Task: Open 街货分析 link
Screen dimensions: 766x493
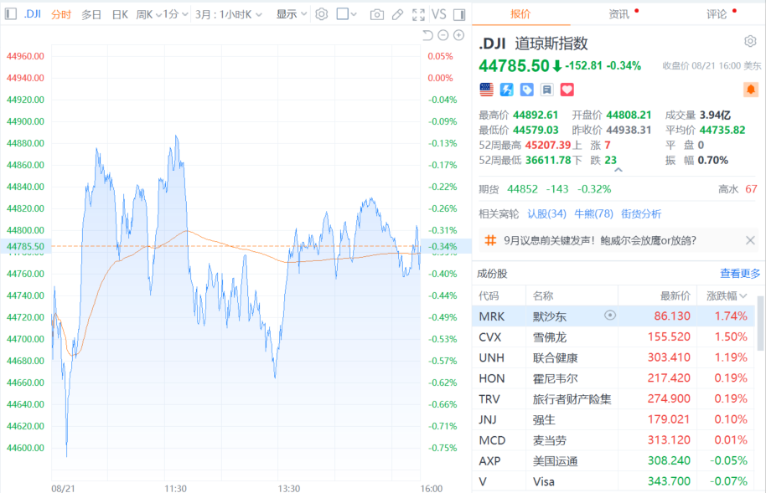Action: pos(641,213)
